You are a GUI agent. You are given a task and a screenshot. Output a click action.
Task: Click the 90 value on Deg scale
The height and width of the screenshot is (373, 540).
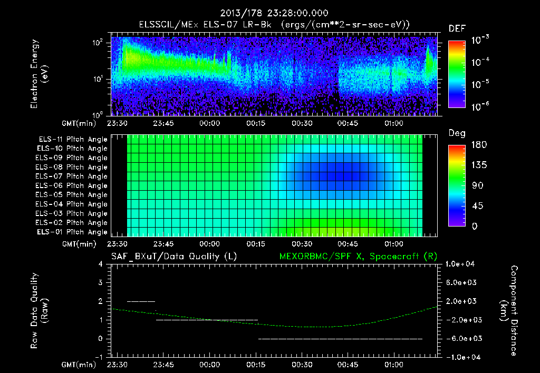[x=478, y=185]
